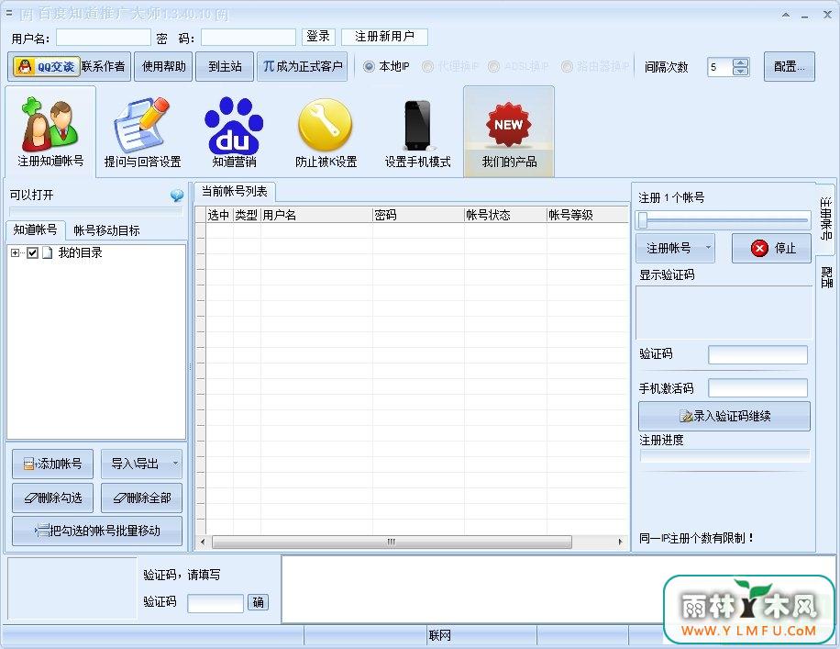This screenshot has width=840, height=649.
Task: Open 提问与回答设置 question and answer settings
Action: [142, 132]
